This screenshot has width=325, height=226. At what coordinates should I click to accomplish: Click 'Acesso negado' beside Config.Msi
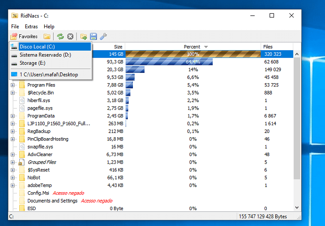[68, 193]
